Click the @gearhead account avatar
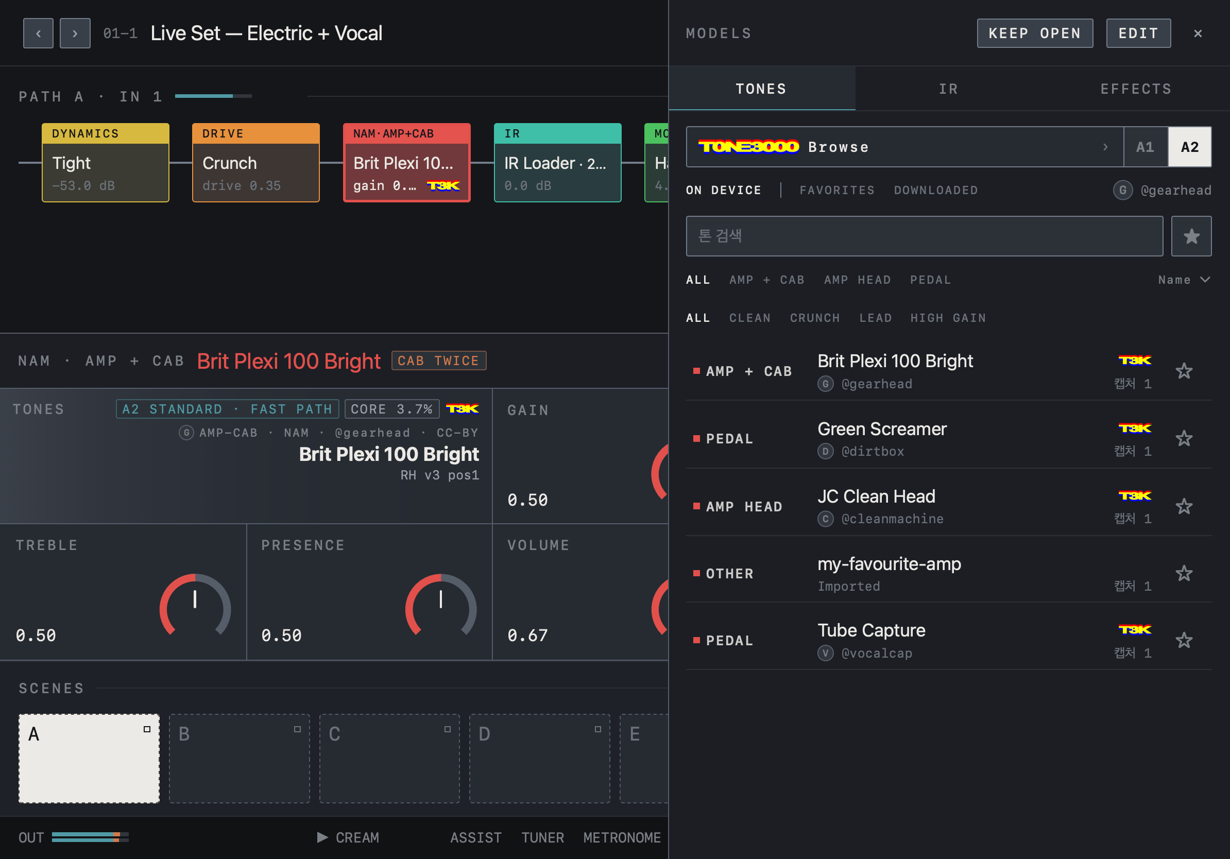 tap(1122, 190)
